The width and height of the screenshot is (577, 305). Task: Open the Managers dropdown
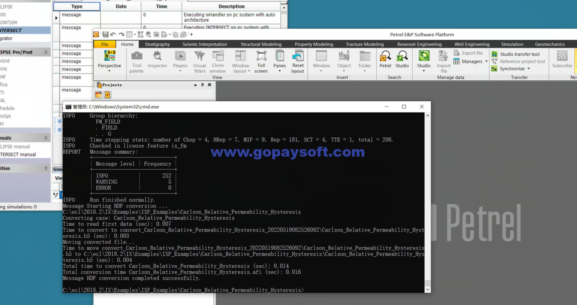(486, 62)
